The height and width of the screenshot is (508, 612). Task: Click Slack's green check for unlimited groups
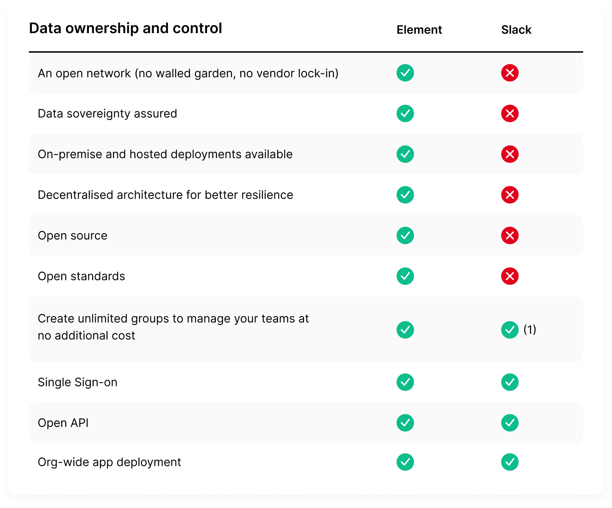[510, 330]
